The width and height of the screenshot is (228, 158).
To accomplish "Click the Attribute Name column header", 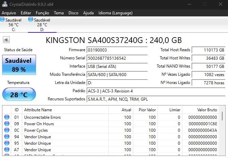I will coord(65,110).
